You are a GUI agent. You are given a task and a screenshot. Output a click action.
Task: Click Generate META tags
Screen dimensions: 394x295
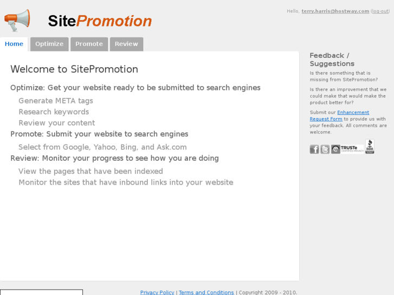56,101
